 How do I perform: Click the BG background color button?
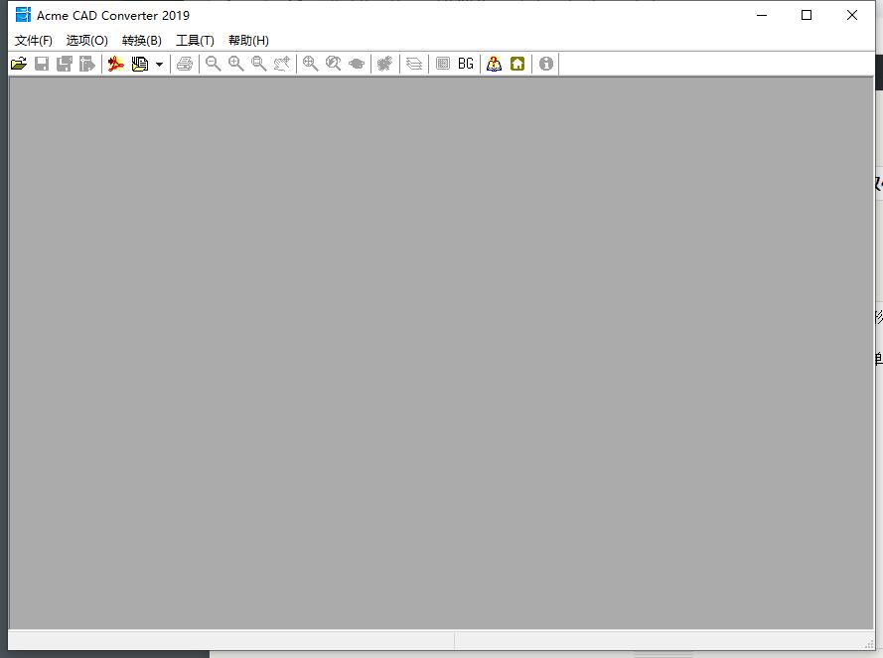(466, 64)
